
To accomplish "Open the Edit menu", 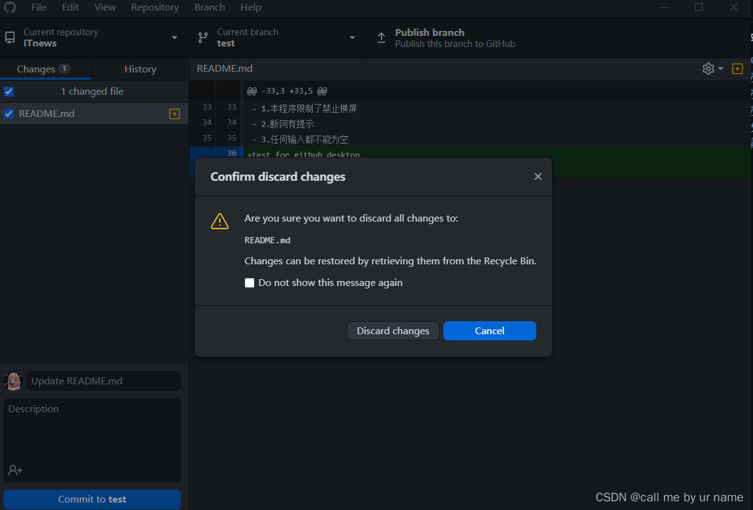I will pyautogui.click(x=70, y=7).
